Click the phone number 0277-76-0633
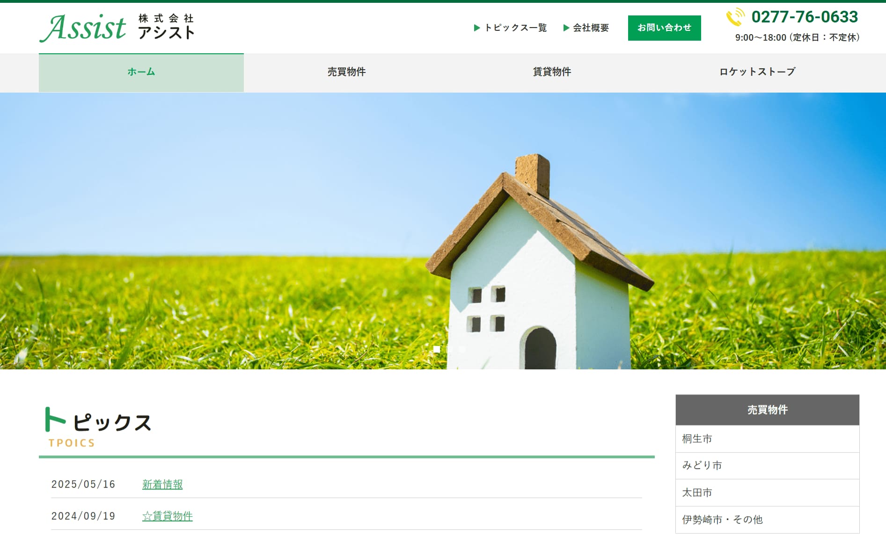The width and height of the screenshot is (886, 541). coord(805,17)
